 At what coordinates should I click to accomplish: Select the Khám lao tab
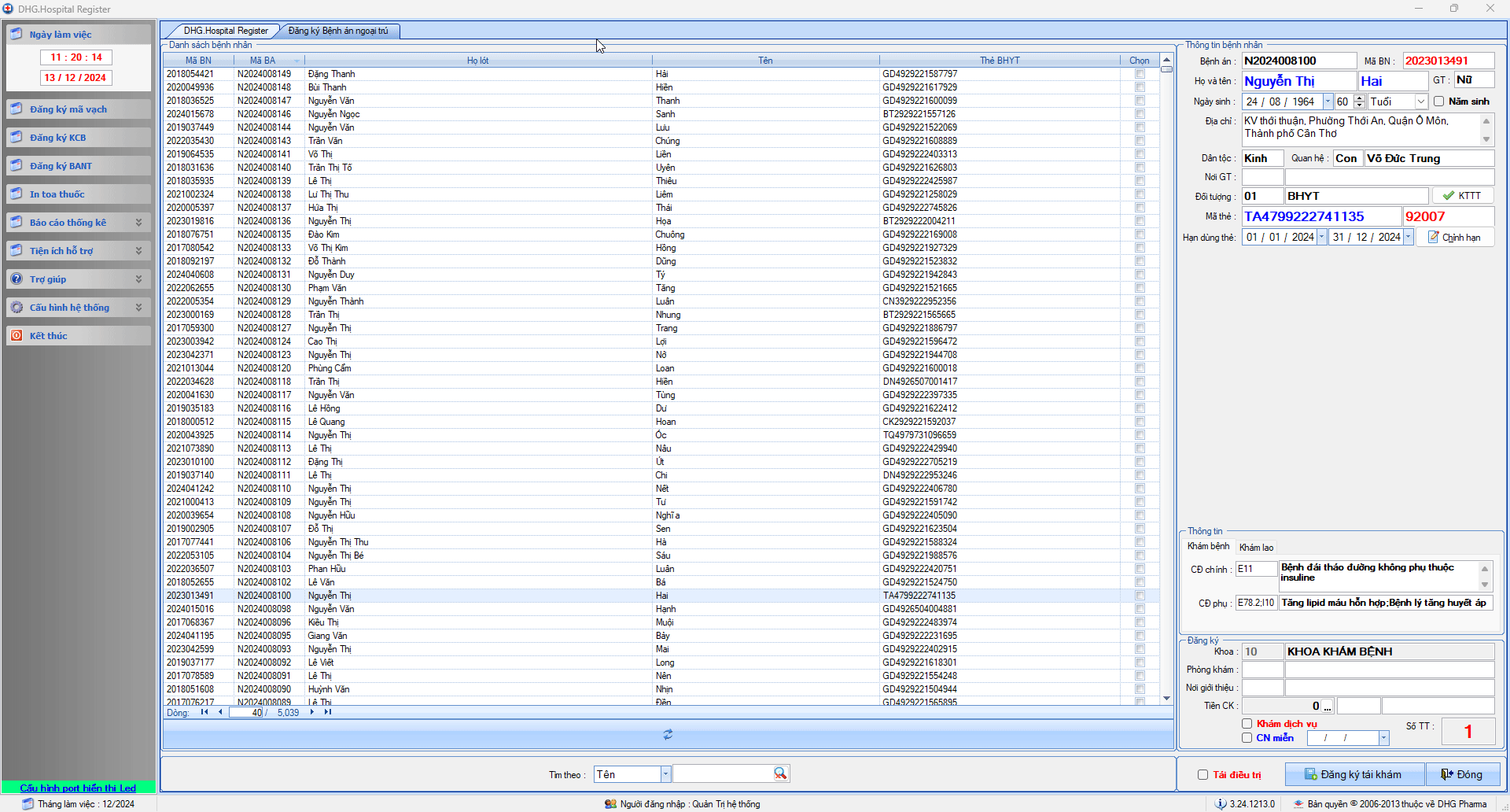(1256, 548)
